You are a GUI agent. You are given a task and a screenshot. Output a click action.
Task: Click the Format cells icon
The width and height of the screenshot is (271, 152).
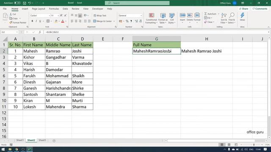(x=197, y=16)
